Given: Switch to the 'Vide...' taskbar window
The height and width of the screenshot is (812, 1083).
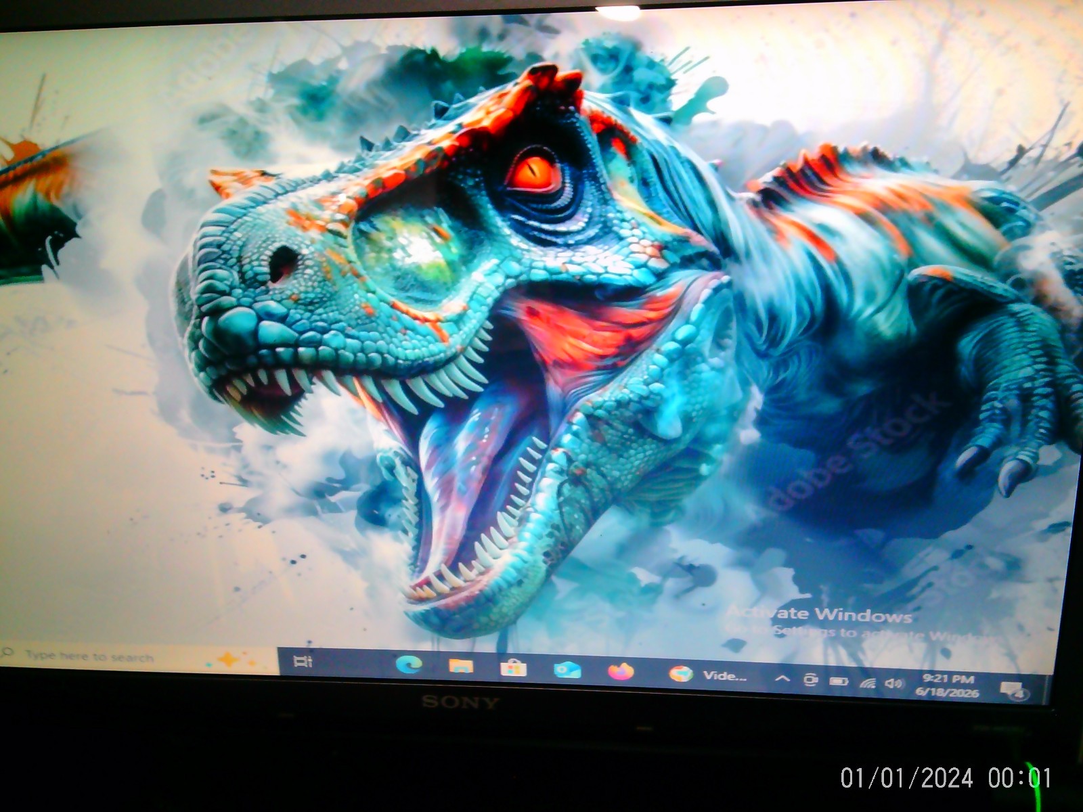Looking at the screenshot, I should click(x=708, y=675).
